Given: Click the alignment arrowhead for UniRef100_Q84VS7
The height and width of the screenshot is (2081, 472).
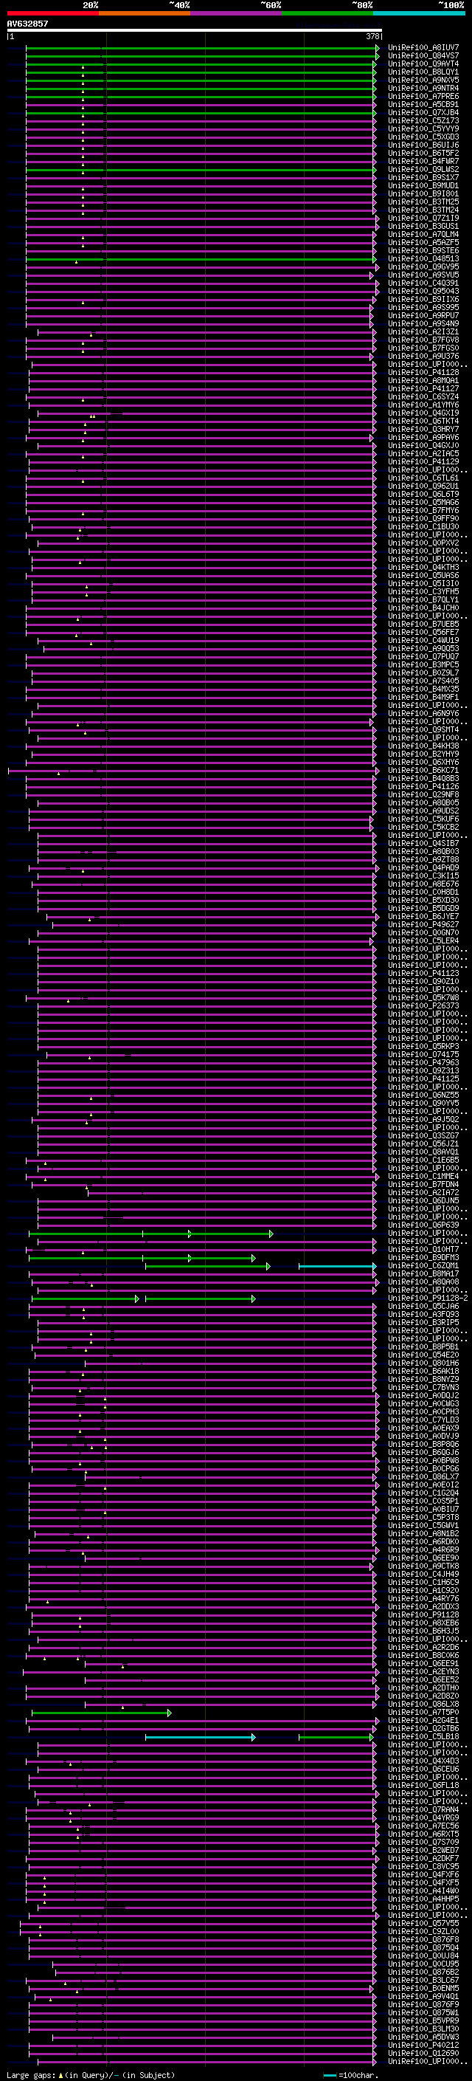Looking at the screenshot, I should pos(377,57).
